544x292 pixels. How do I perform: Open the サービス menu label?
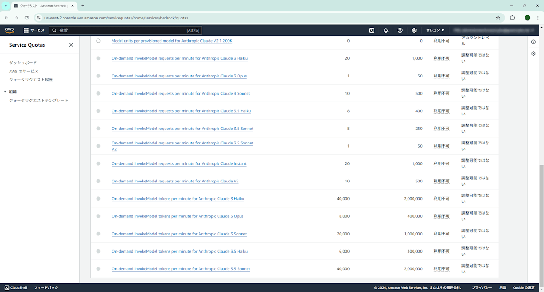37,30
